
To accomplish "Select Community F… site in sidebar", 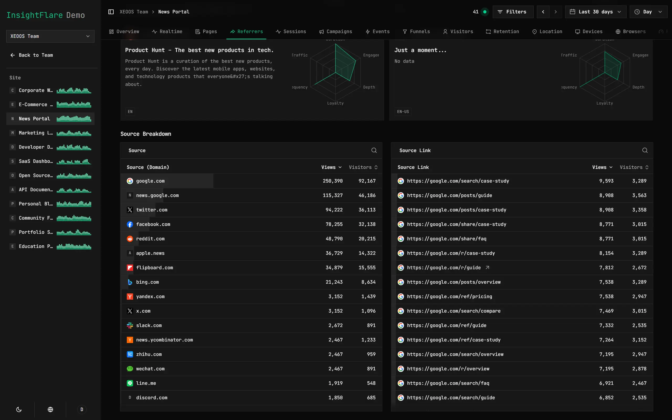I will (x=50, y=218).
